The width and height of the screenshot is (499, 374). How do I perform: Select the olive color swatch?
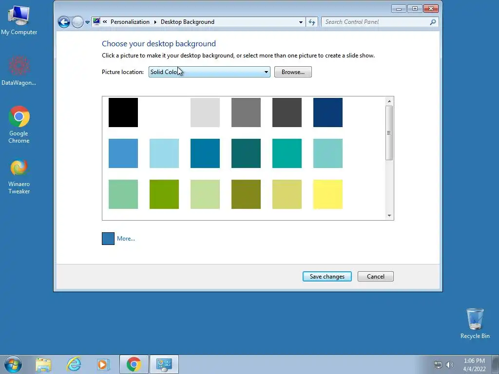coord(246,194)
